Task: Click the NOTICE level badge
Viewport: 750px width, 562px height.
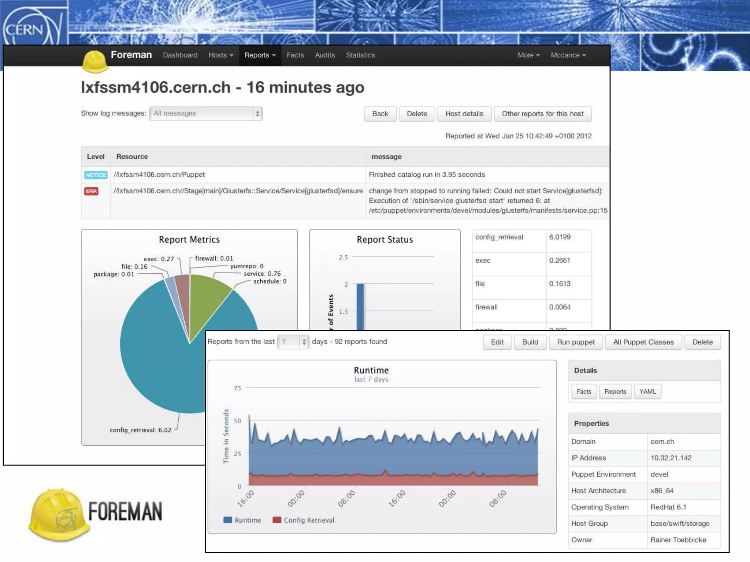Action: (96, 175)
